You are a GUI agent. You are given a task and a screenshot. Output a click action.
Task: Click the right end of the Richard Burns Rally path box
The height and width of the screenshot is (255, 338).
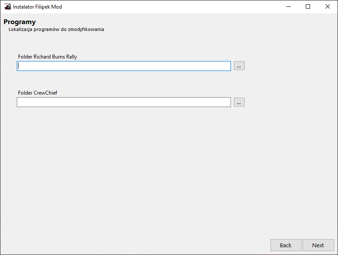point(226,66)
